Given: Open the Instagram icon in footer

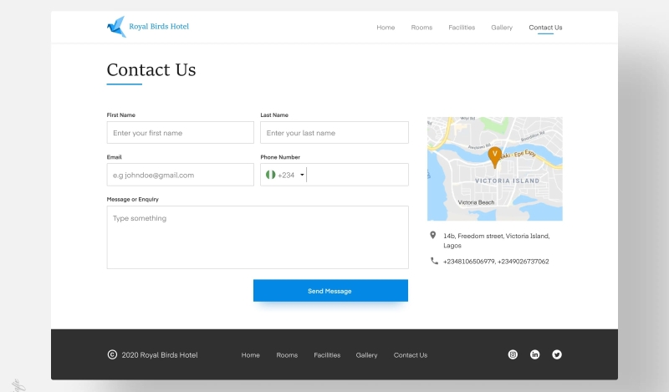Looking at the screenshot, I should pos(513,354).
